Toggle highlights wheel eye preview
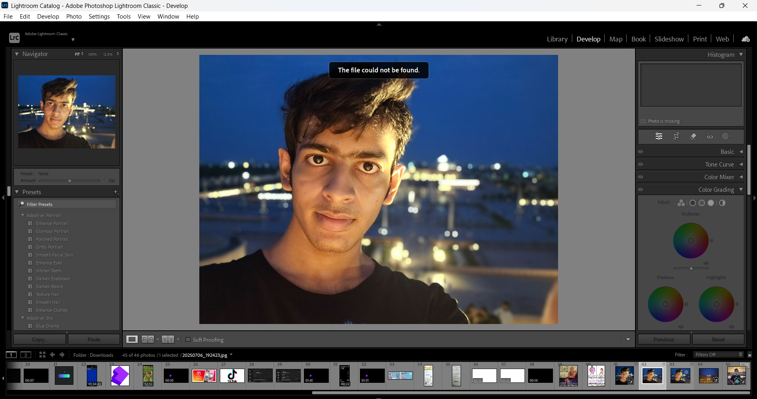This screenshot has height=399, width=757. [732, 327]
